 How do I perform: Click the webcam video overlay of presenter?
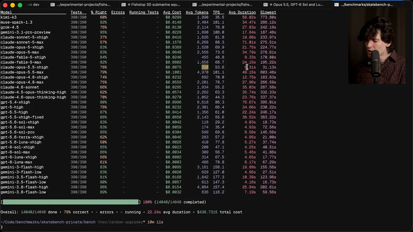[377, 46]
